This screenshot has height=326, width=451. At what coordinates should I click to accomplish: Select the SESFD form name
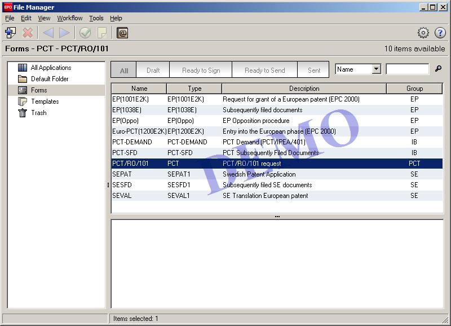pos(122,185)
